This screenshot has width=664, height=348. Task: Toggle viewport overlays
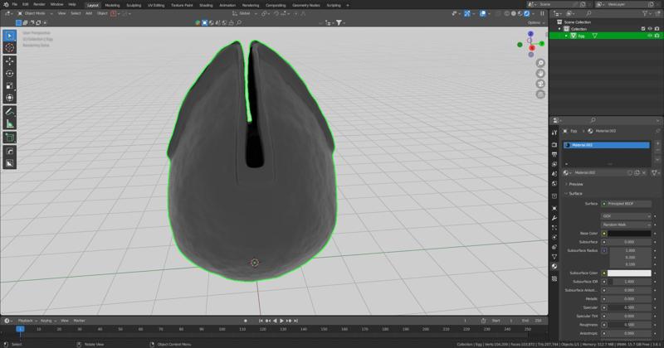click(x=483, y=13)
